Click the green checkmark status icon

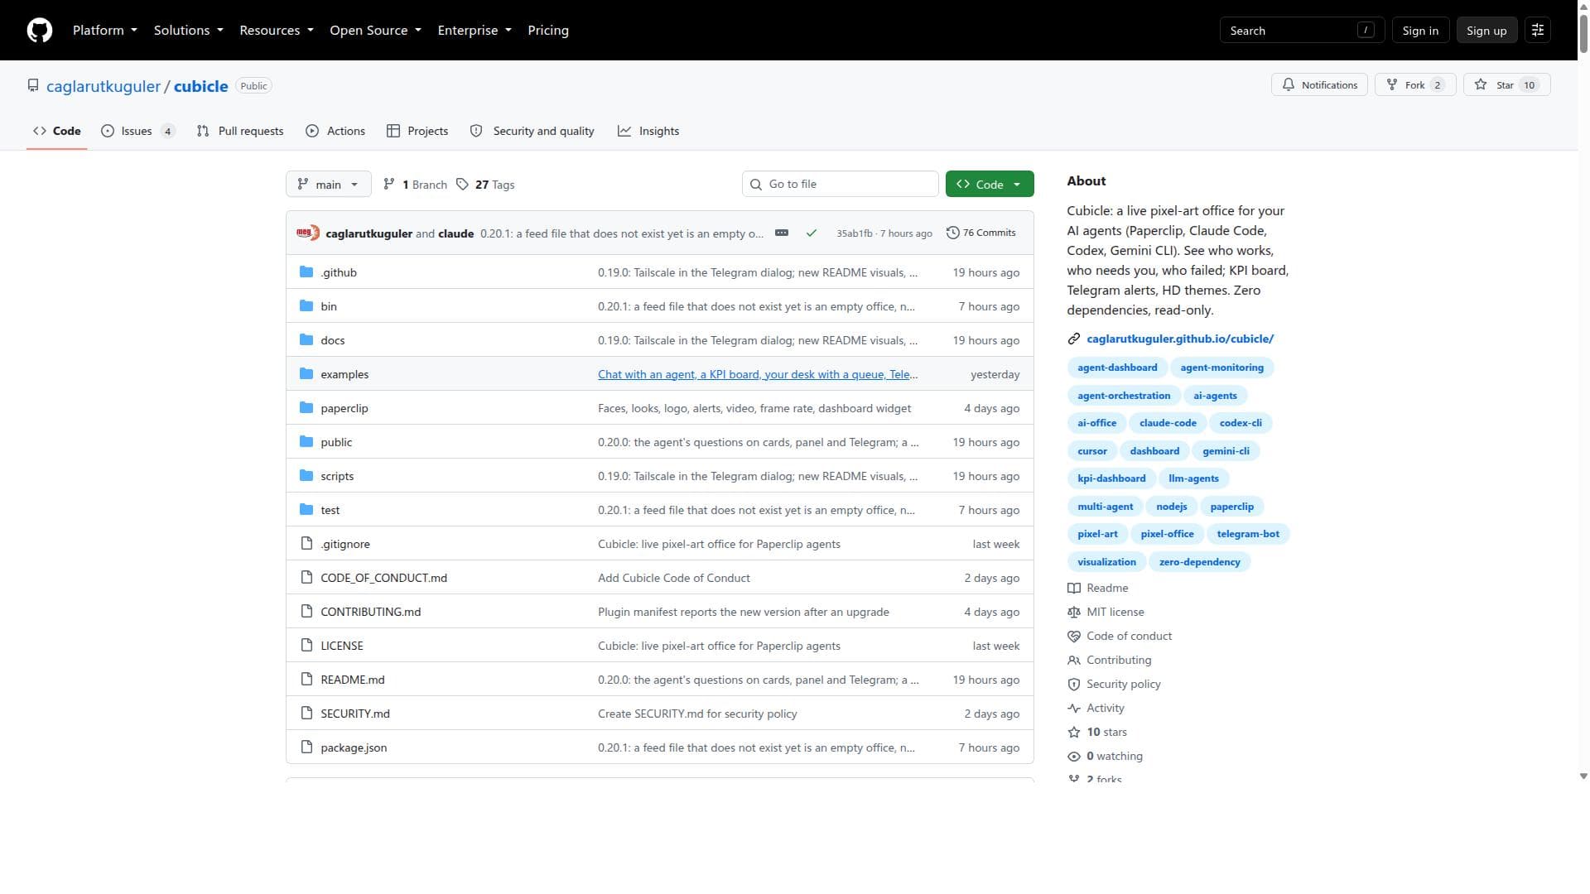(812, 233)
